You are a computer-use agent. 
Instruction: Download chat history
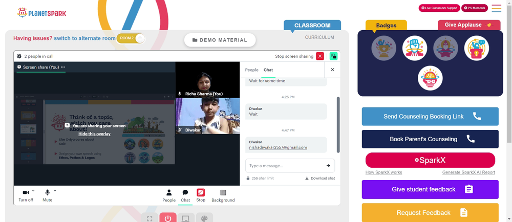coord(320,179)
